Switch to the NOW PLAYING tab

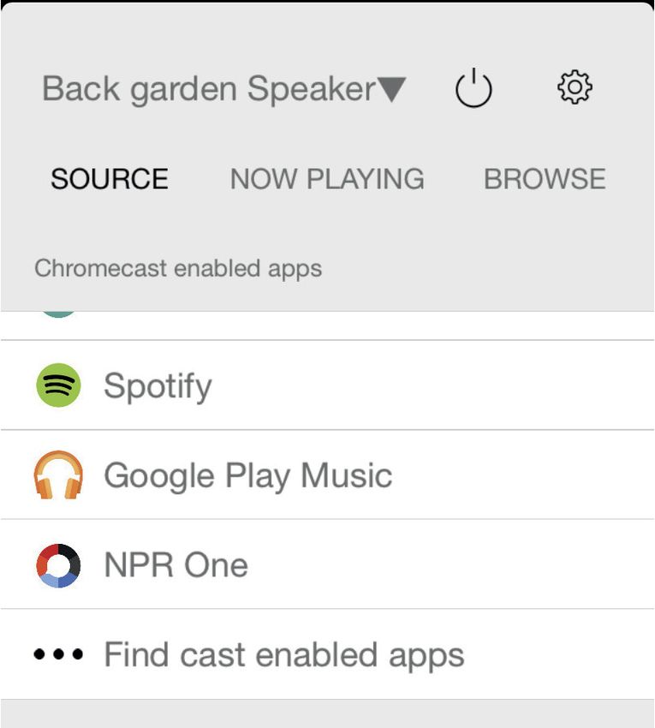tap(327, 179)
